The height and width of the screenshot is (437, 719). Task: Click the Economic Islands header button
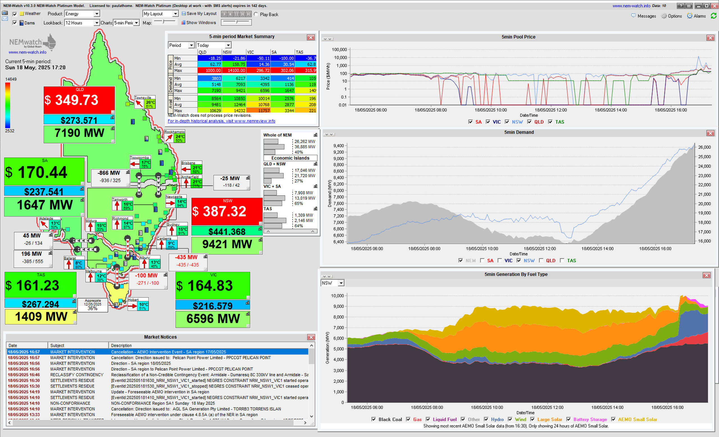click(290, 158)
